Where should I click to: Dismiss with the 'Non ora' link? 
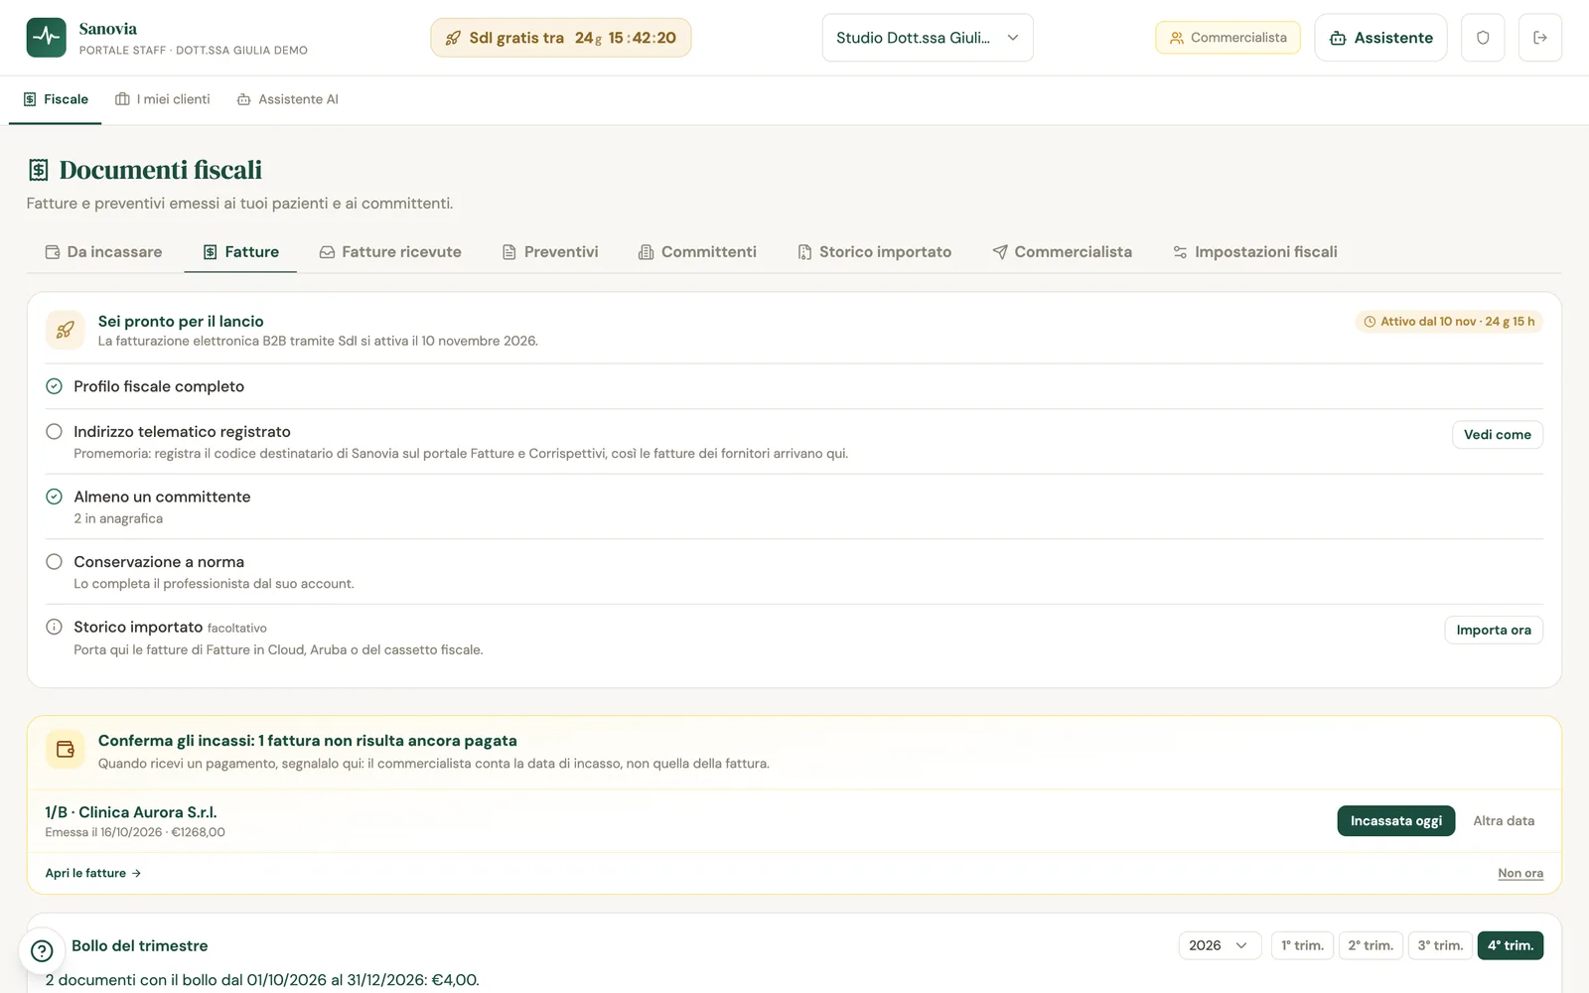pyautogui.click(x=1520, y=874)
